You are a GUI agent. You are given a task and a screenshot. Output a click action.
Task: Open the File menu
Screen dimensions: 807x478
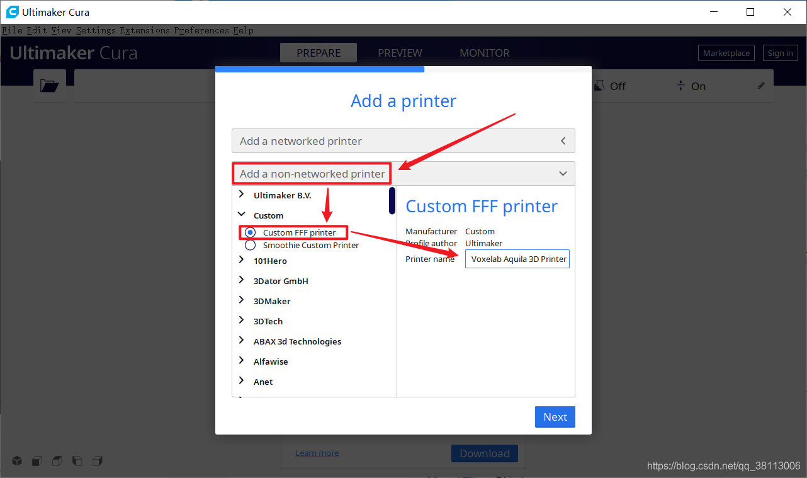pos(12,30)
